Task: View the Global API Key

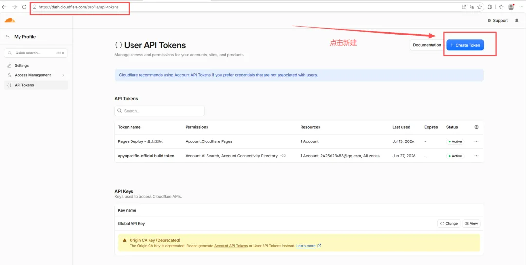Action: pos(471,224)
